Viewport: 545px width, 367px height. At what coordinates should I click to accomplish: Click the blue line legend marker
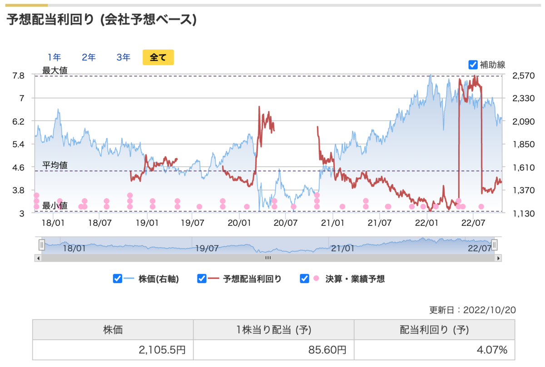click(129, 279)
